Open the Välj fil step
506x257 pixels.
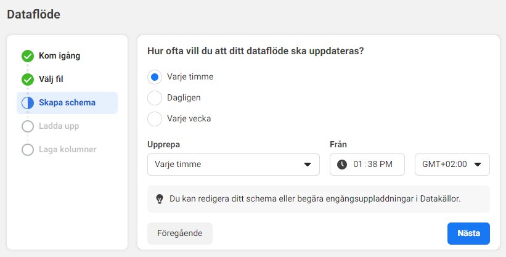click(x=51, y=79)
